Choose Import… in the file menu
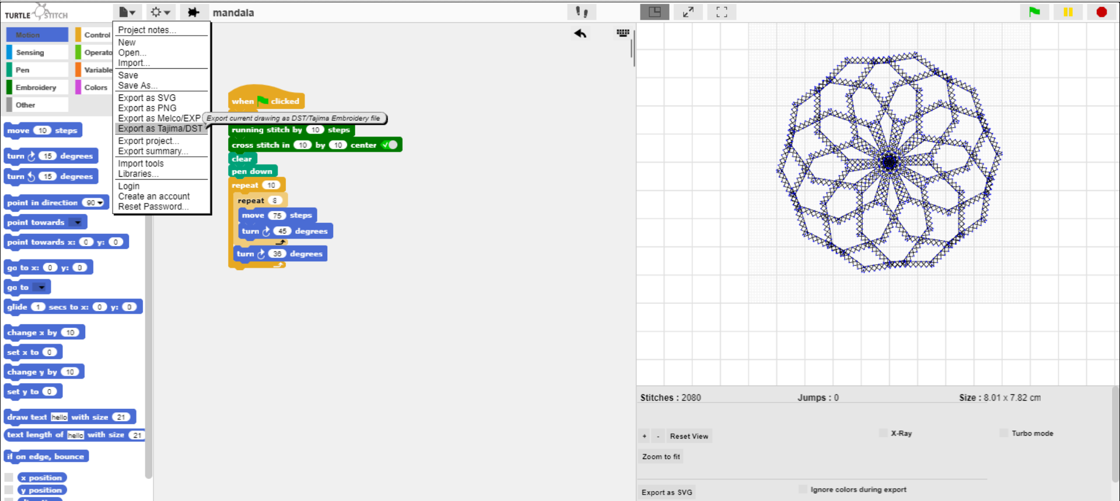Viewport: 1120px width, 501px height. pos(134,63)
